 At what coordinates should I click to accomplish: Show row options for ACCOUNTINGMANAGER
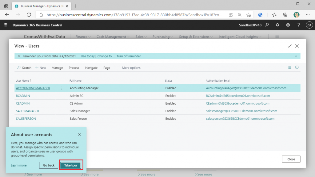pos(62,88)
